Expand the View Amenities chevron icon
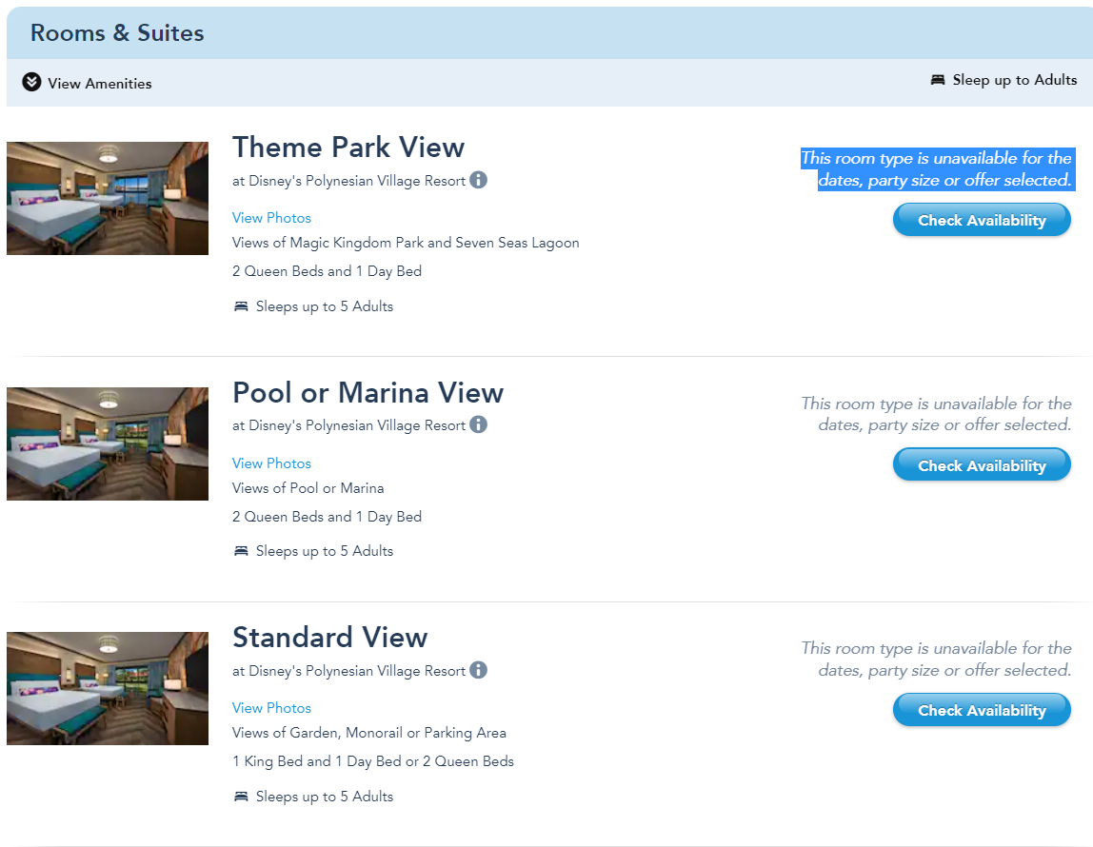Viewport: 1093px width, 847px height. coord(31,83)
